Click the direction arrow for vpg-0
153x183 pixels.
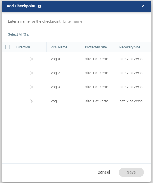coord(31,59)
